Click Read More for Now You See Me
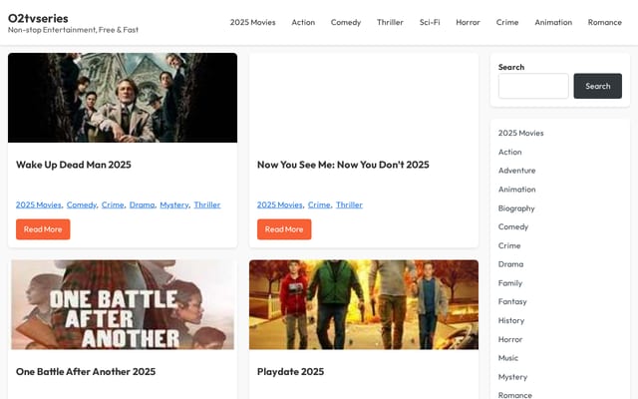 click(284, 229)
